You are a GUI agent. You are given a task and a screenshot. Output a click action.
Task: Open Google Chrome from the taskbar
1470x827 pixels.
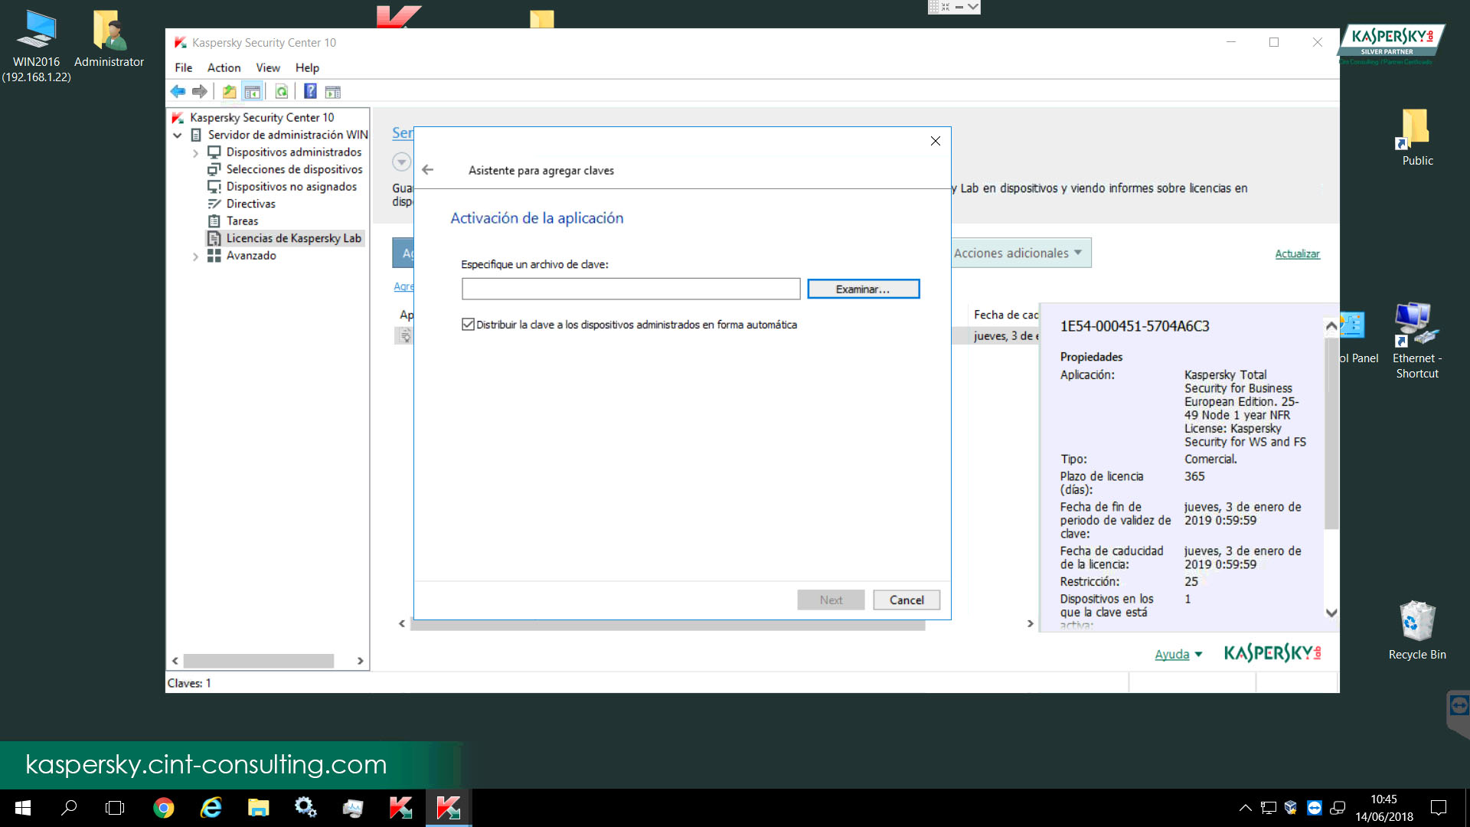click(163, 808)
